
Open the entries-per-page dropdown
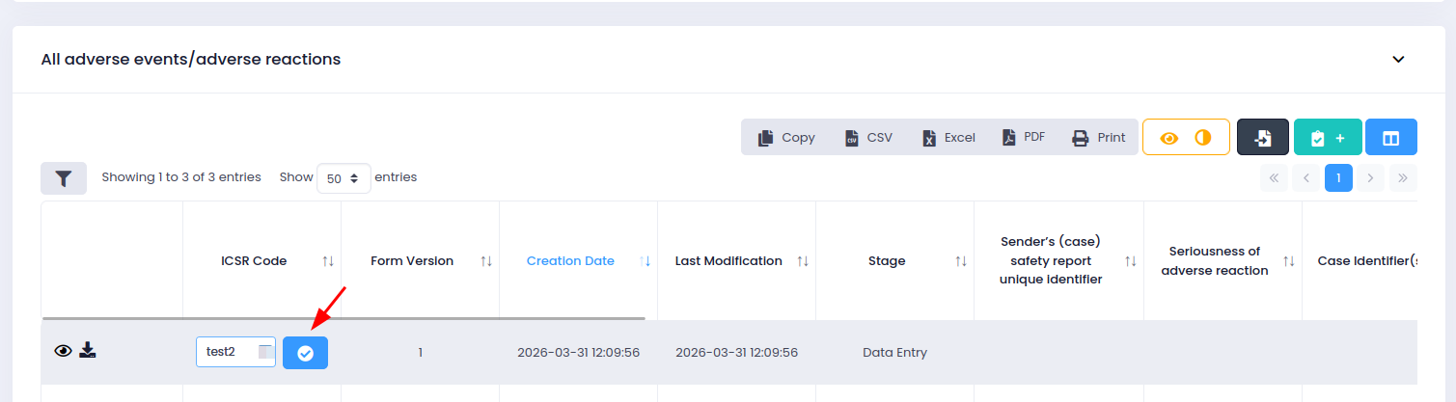coord(343,178)
